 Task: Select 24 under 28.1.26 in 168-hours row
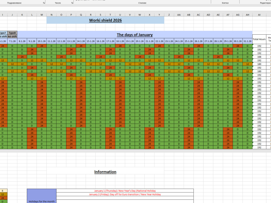point(218,57)
